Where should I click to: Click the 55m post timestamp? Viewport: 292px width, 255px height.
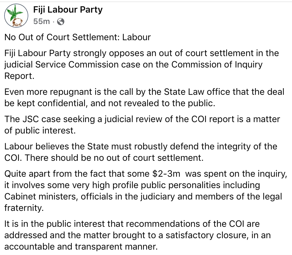coord(41,21)
